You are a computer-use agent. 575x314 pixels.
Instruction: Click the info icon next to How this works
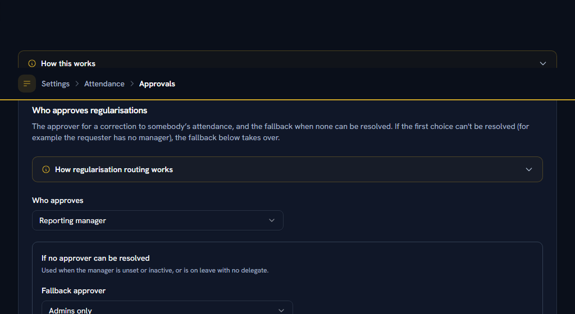pos(32,63)
